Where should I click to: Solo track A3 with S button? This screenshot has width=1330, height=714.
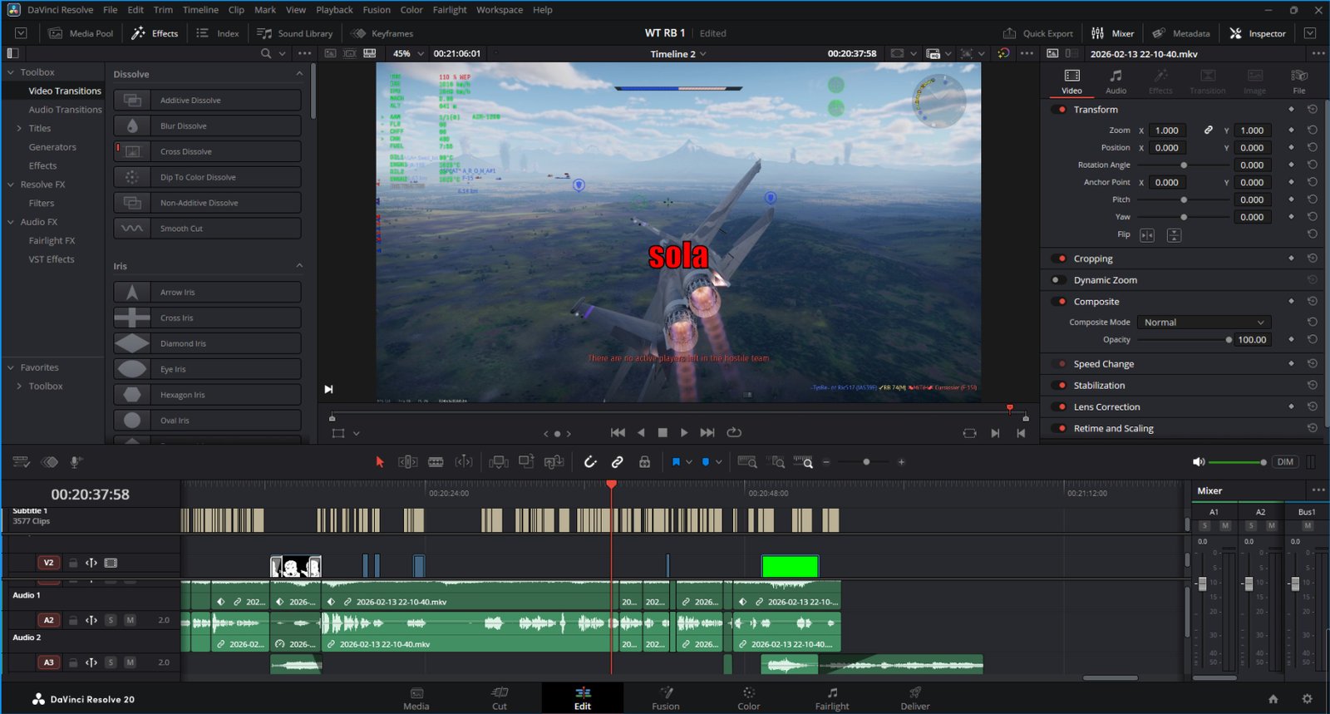(111, 662)
